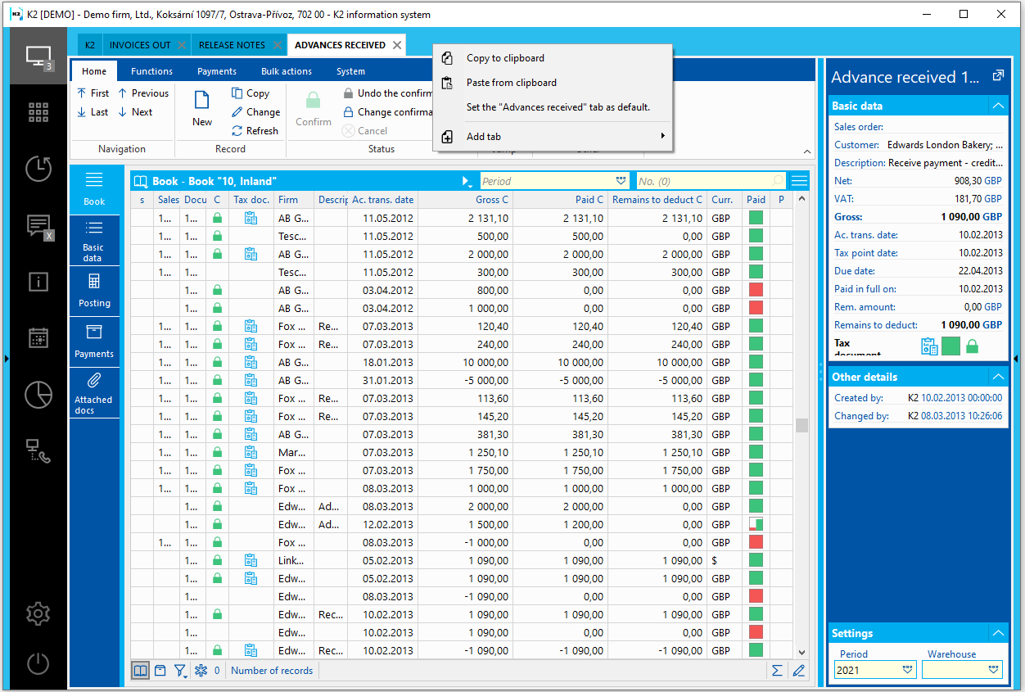
Task: Copy the current record
Action: (x=251, y=93)
